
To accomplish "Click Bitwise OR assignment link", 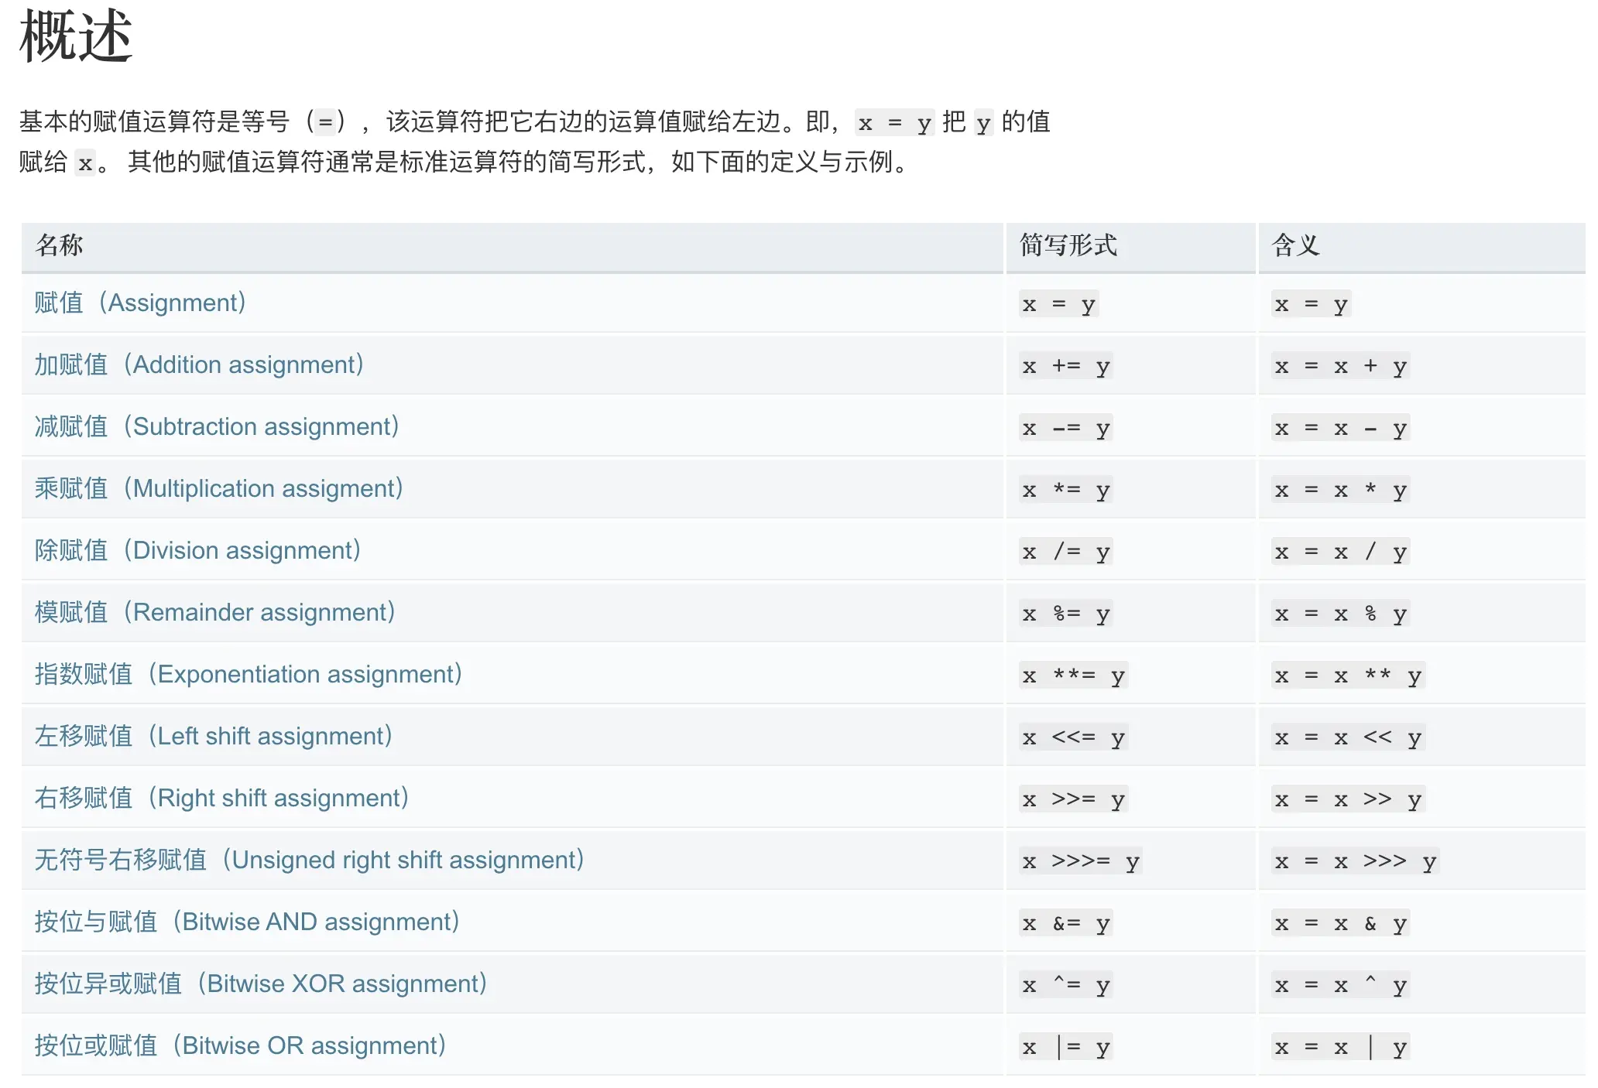I will (241, 1045).
